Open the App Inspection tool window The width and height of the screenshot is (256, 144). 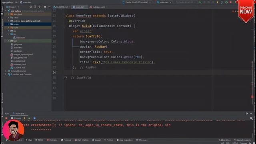pos(124,140)
